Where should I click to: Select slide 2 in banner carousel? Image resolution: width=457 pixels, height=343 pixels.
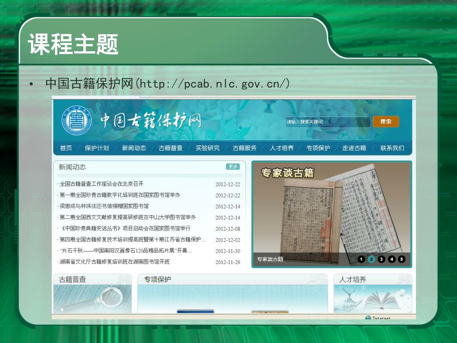[371, 259]
